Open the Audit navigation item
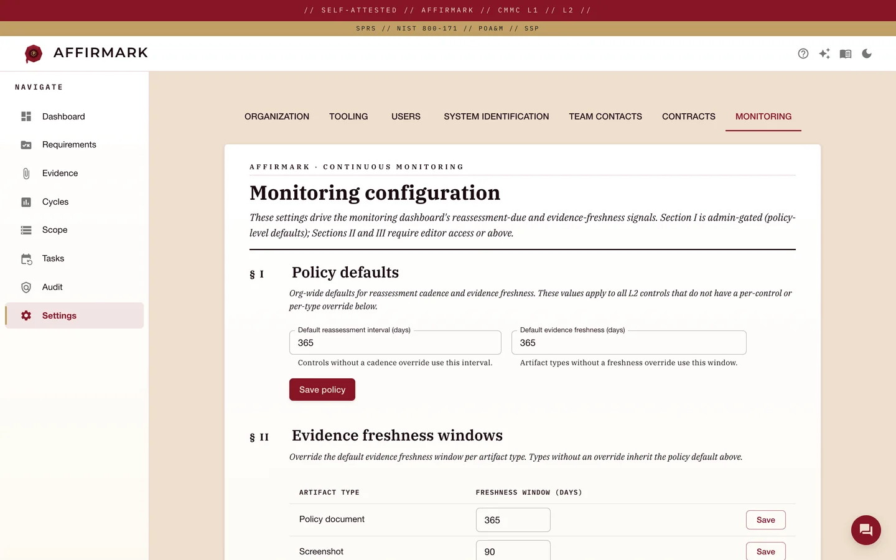The image size is (896, 560). [52, 287]
